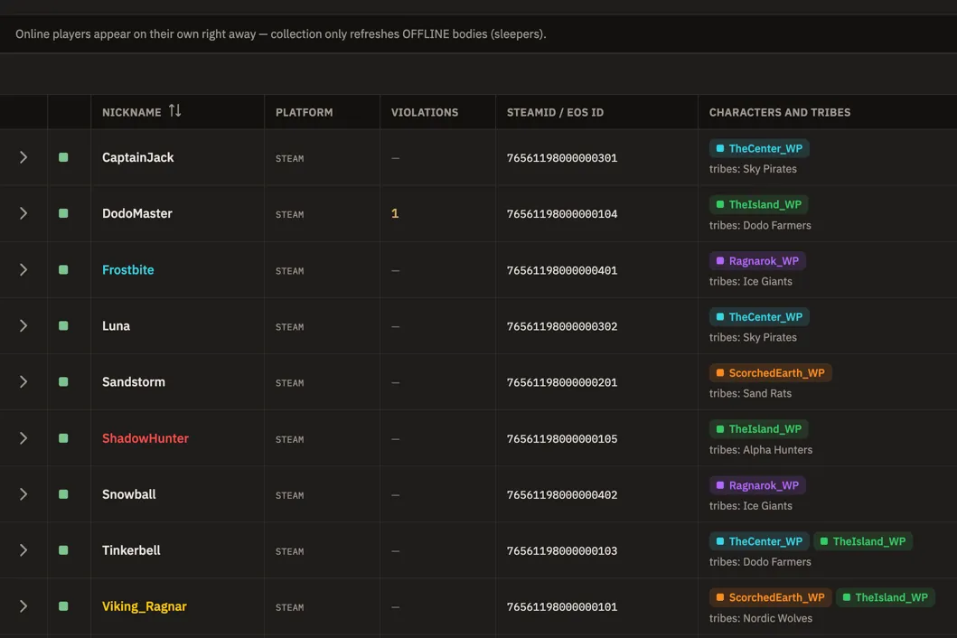Sort by Nickname using sort arrows icon
This screenshot has width=957, height=638.
pos(175,111)
